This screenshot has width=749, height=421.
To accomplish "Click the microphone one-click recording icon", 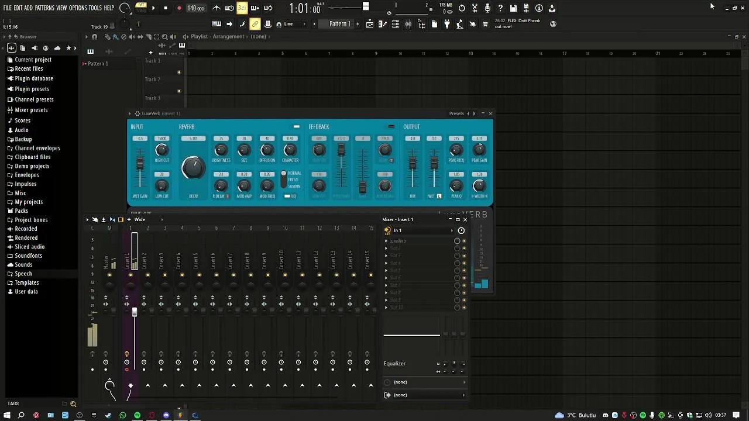I will [487, 8].
